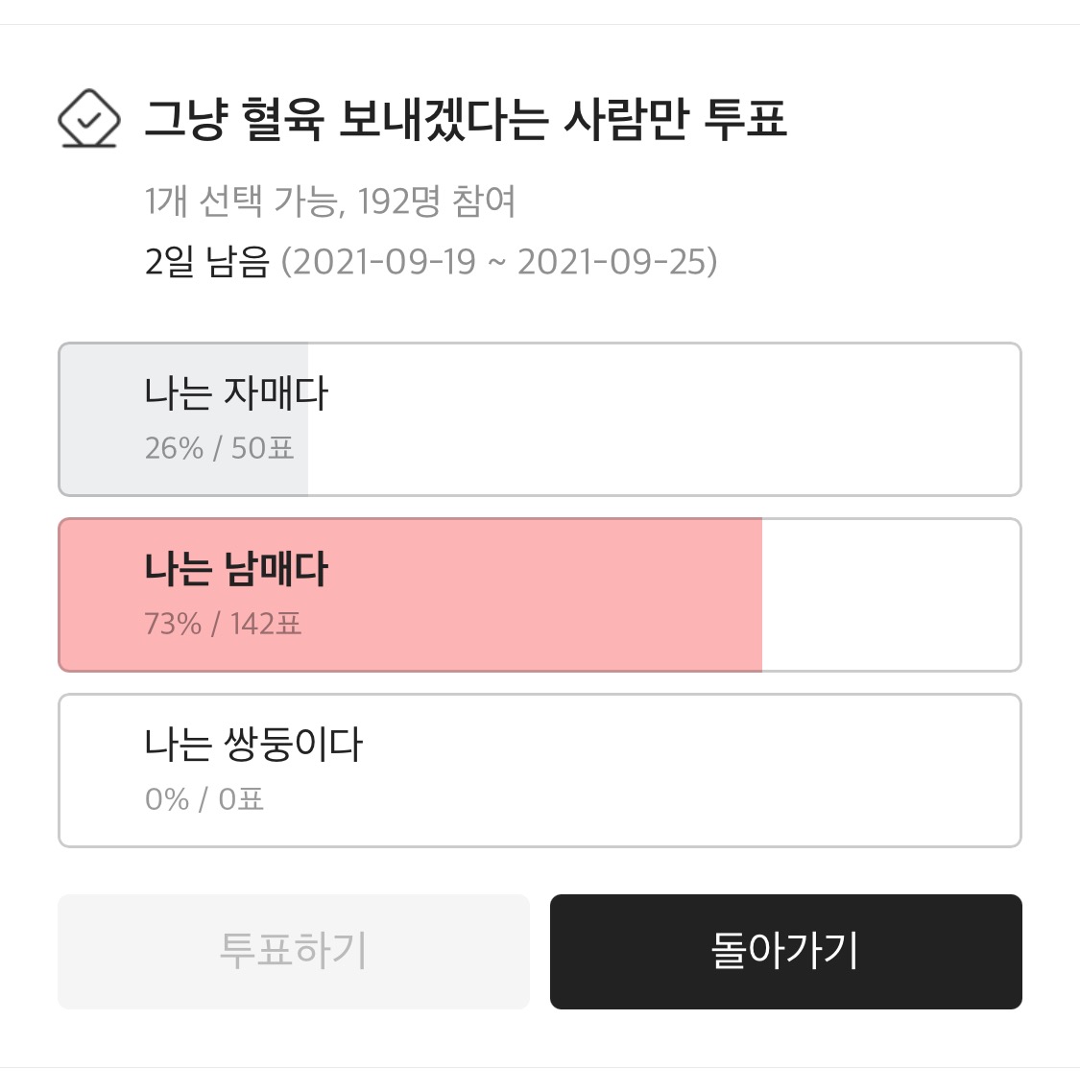Click the ballot checkmark icon beside the title
The image size is (1080, 1091).
[89, 119]
